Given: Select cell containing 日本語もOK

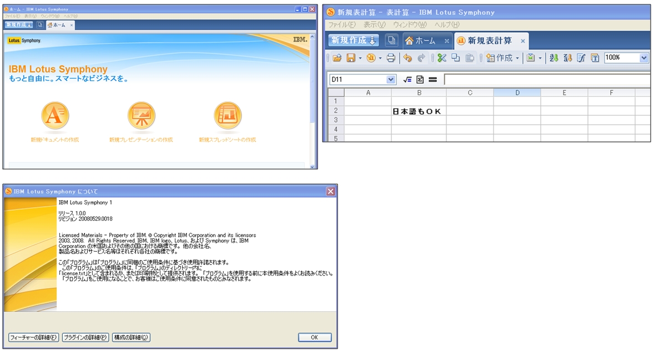Looking at the screenshot, I should [x=419, y=111].
